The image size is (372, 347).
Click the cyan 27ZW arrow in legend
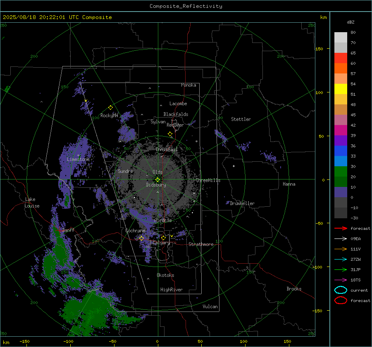tap(341, 260)
